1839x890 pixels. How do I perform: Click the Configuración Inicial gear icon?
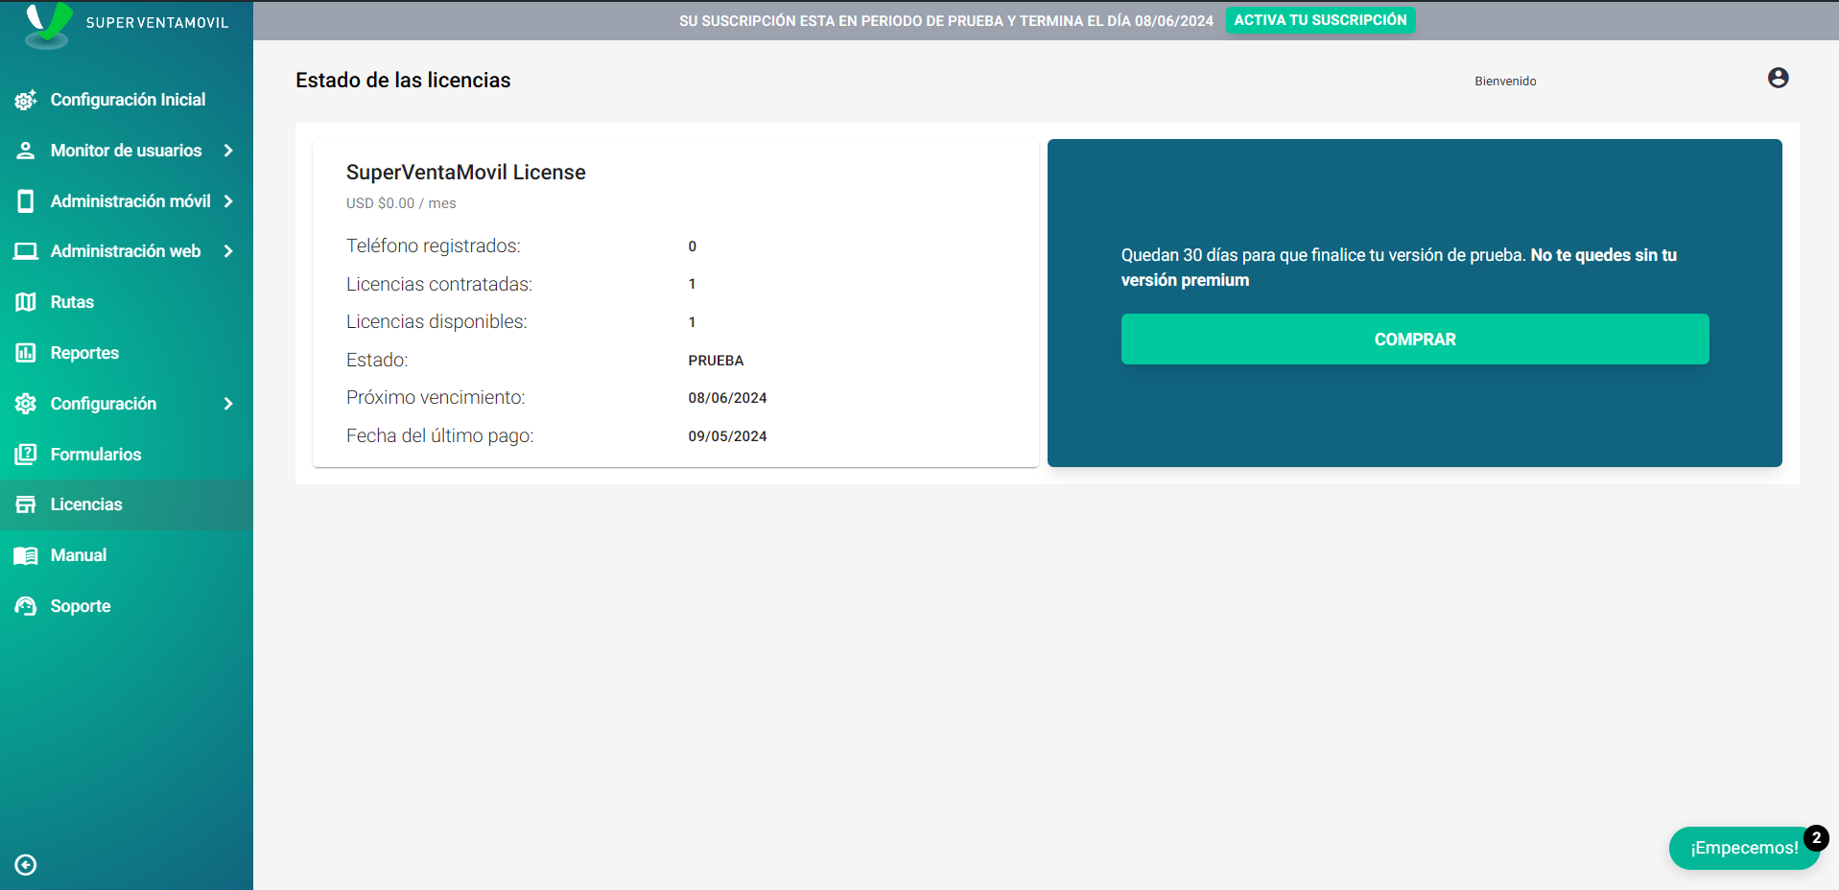coord(26,100)
